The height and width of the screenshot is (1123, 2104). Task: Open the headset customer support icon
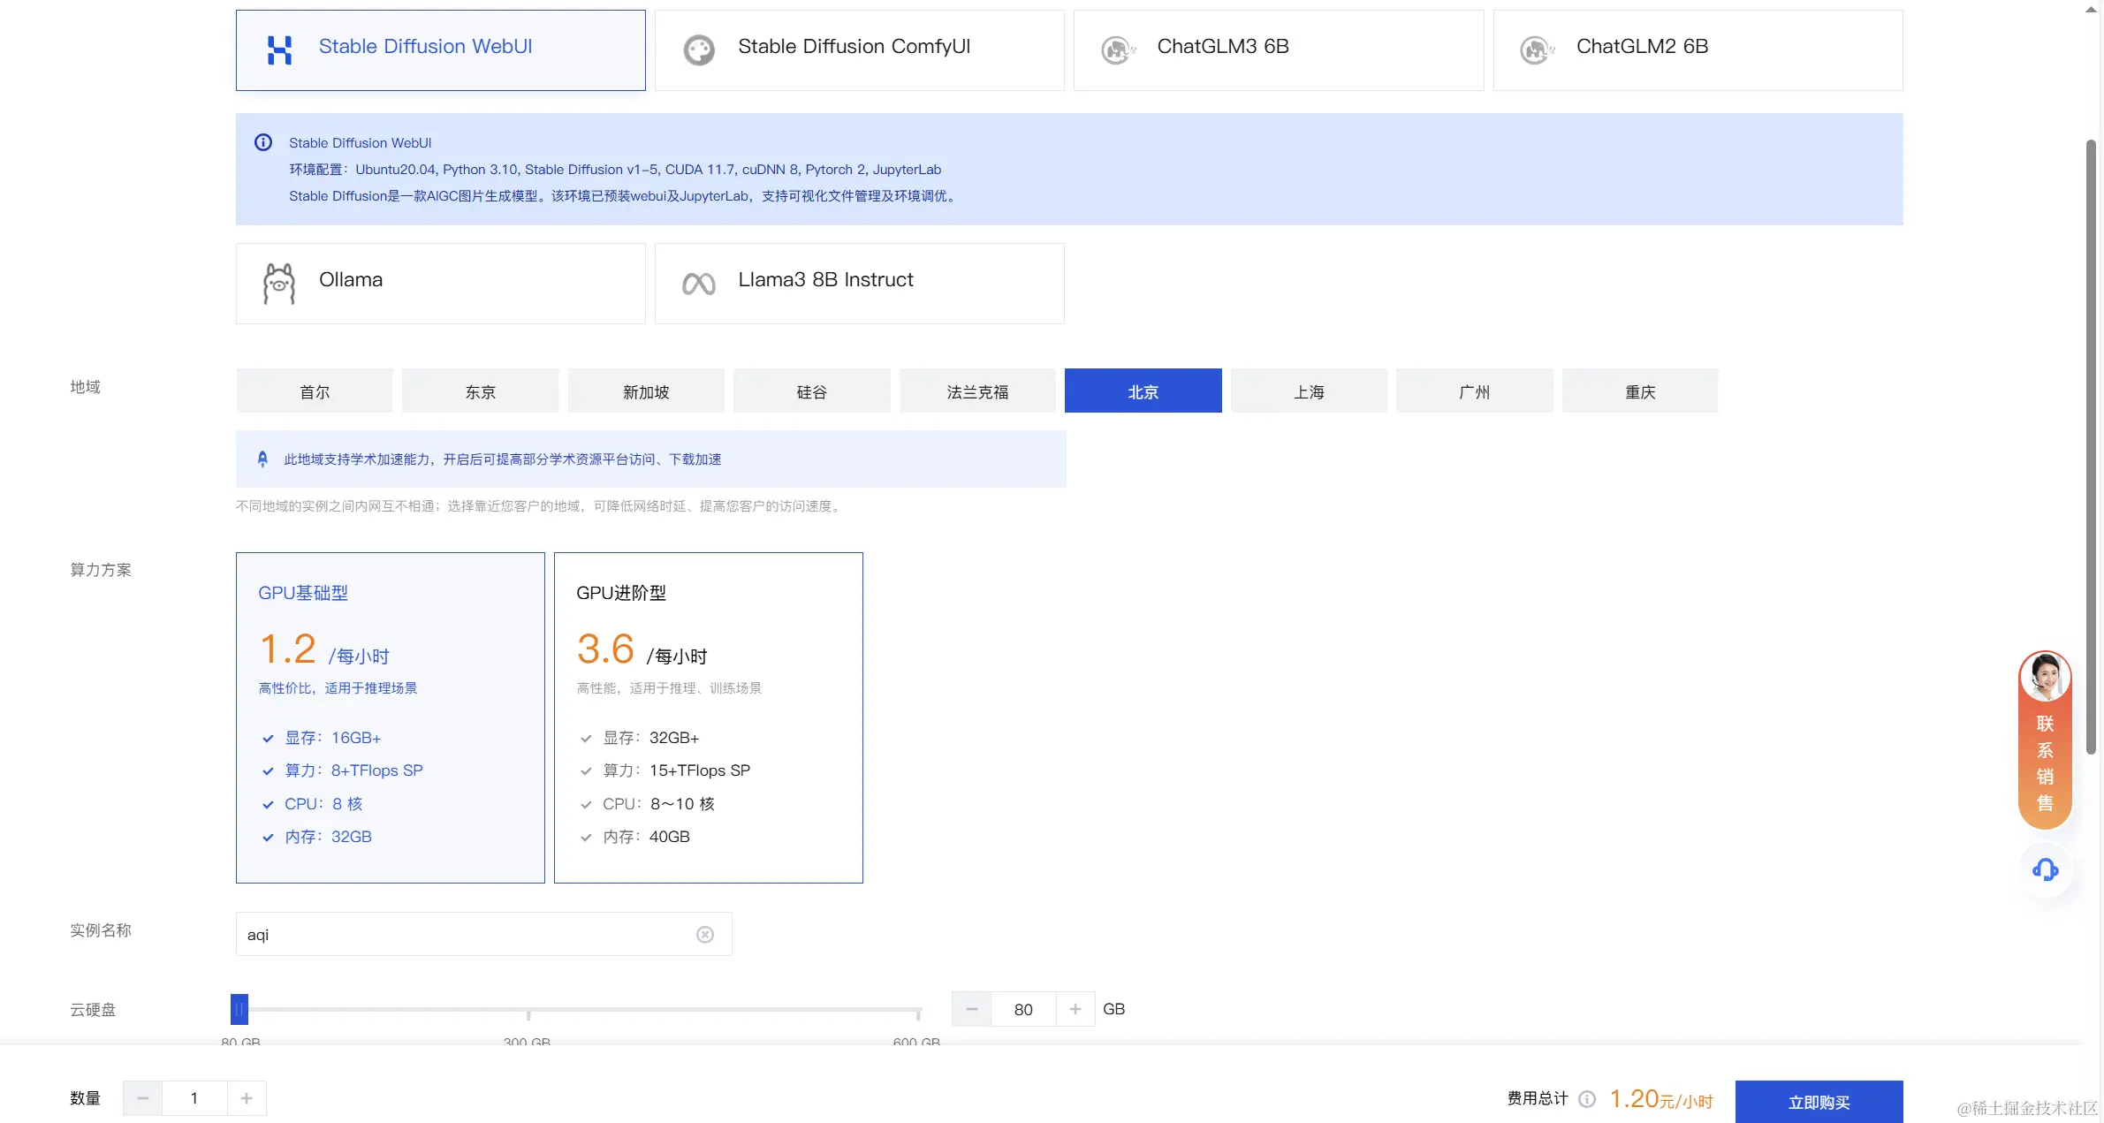pos(2045,869)
